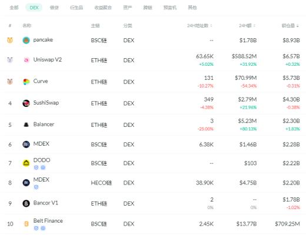Click Balancer's $5.23M volume value

click(247, 121)
